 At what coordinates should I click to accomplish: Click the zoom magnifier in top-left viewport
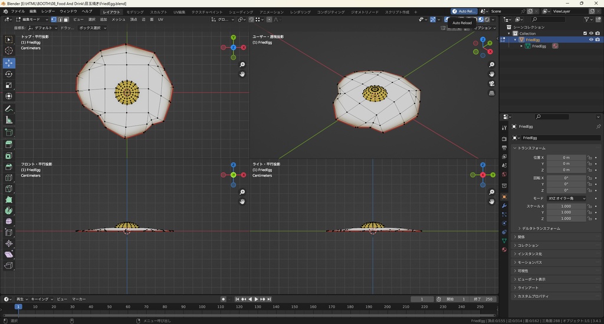(242, 65)
